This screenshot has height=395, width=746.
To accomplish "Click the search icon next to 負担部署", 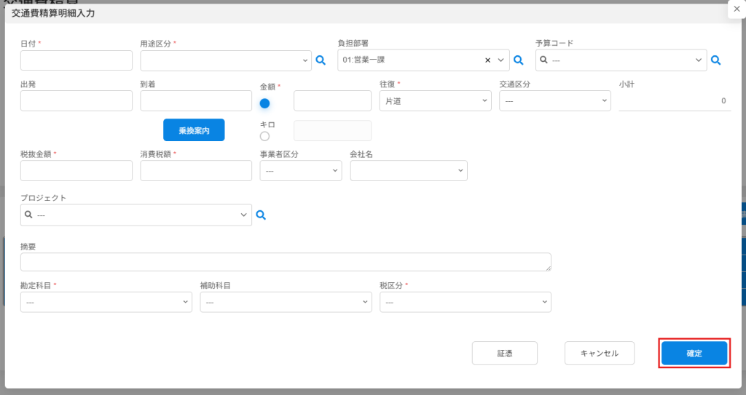I will 519,61.
